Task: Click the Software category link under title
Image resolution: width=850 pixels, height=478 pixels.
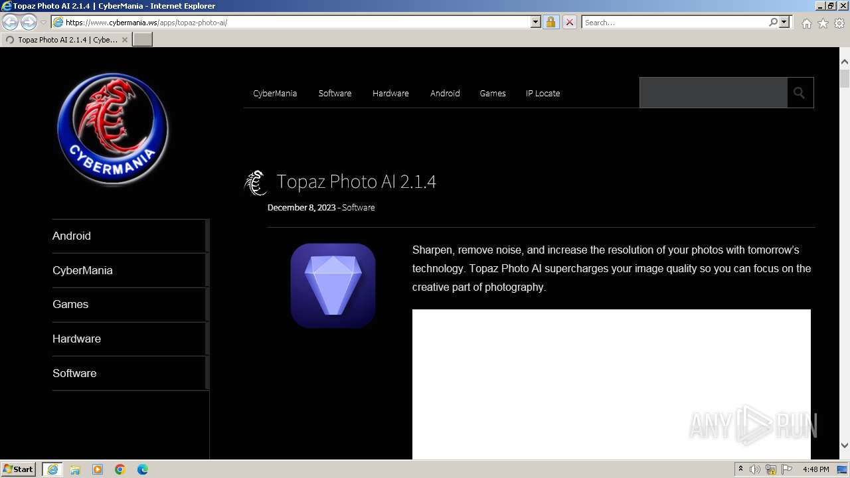Action: pos(359,207)
